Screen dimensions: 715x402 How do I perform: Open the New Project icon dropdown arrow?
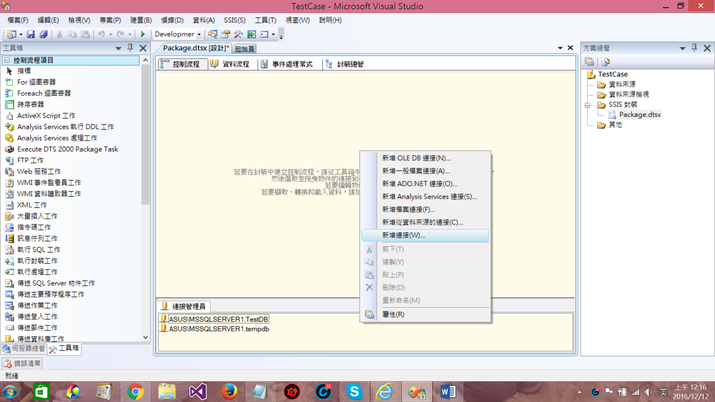tap(21, 34)
